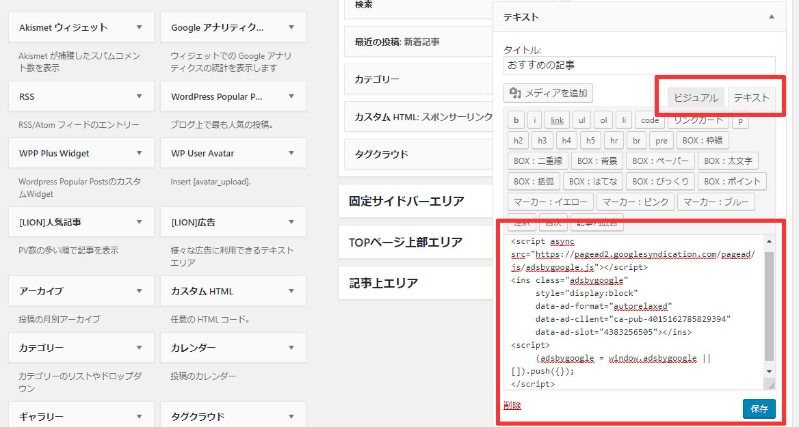Insert BOX：括弧 style
Viewport: 799px width, 427px height.
[534, 181]
